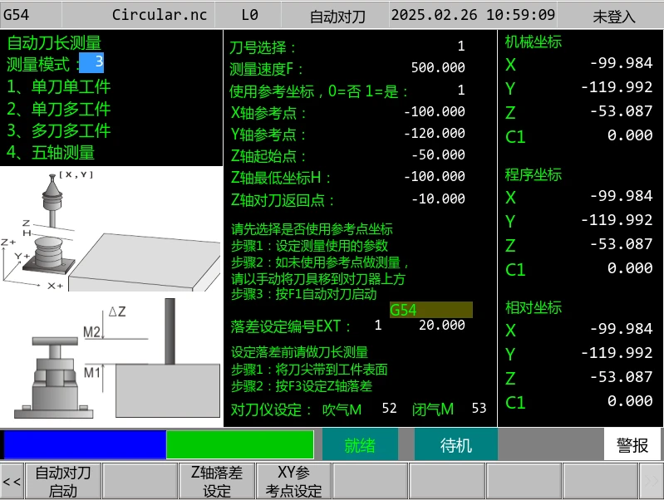Viewport: 664px width, 500px height.
Task: Click the 程序坐标 heading
Action: pos(534,174)
